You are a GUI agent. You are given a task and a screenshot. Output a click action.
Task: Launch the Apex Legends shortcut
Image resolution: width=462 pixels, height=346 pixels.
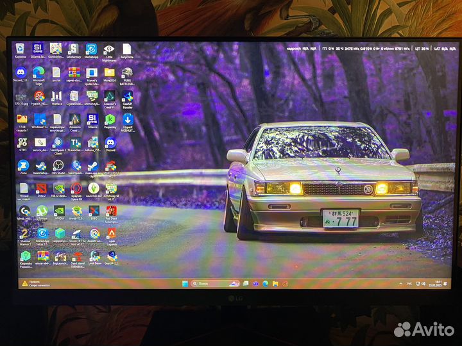point(111,234)
